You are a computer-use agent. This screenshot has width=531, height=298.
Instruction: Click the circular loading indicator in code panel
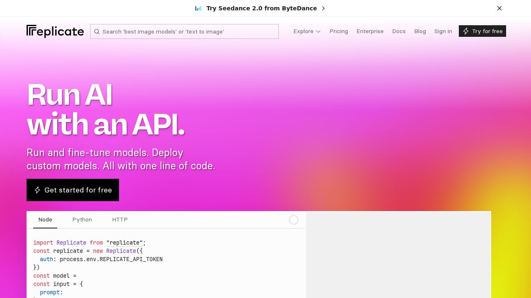pyautogui.click(x=294, y=220)
